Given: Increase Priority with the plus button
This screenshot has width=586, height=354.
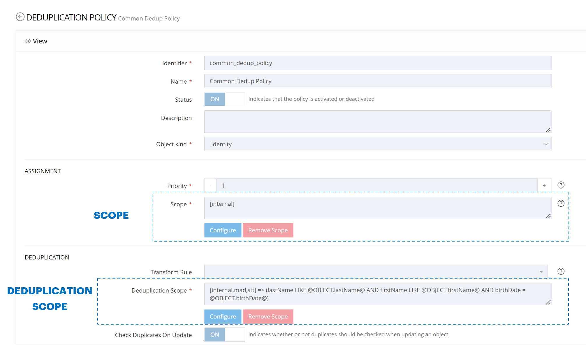Looking at the screenshot, I should (544, 186).
